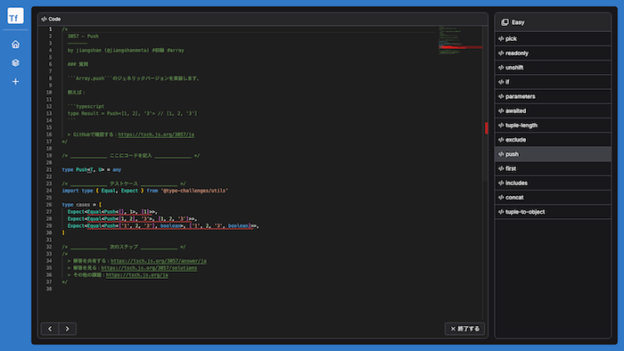Click the code icon next to push
This screenshot has height=351, width=624.
tap(501, 154)
